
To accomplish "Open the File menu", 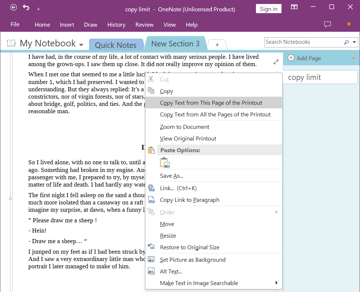I will pos(15,24).
